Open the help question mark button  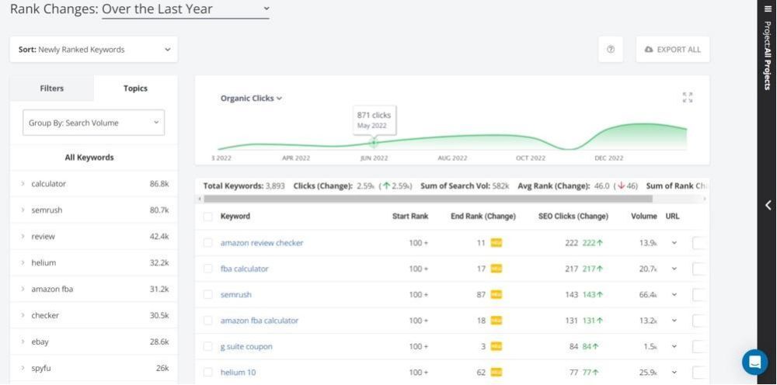(x=611, y=50)
